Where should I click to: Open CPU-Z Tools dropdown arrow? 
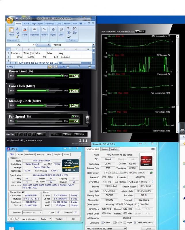[x=50, y=219]
